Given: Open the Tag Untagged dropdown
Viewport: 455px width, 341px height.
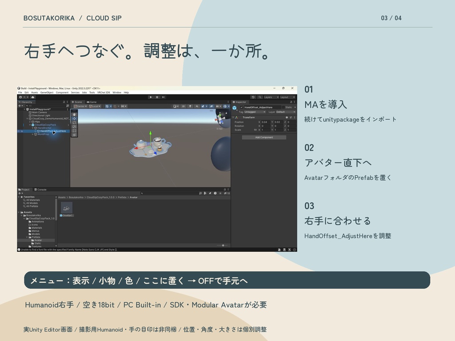Looking at the screenshot, I should coord(255,112).
